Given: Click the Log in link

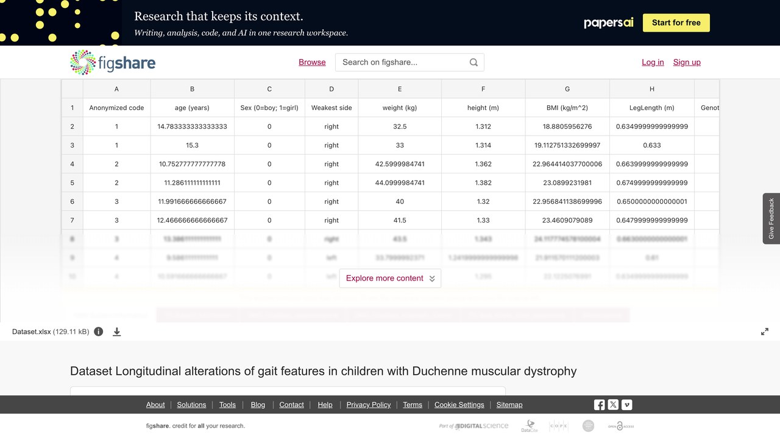Looking at the screenshot, I should pos(653,62).
